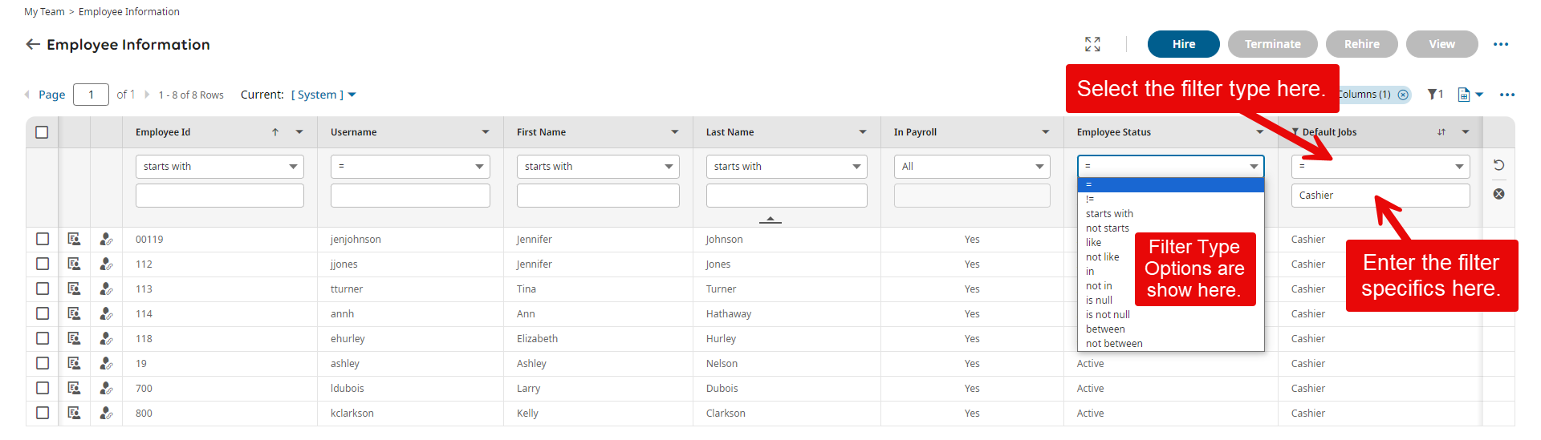The image size is (1541, 440).
Task: Toggle full screen expand icon
Action: click(1092, 44)
